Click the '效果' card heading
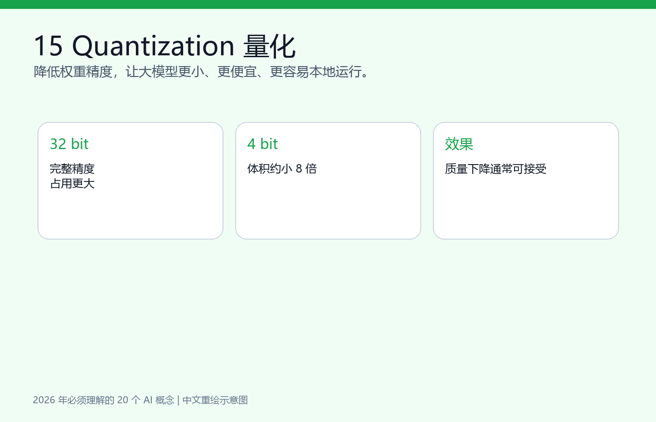 459,144
